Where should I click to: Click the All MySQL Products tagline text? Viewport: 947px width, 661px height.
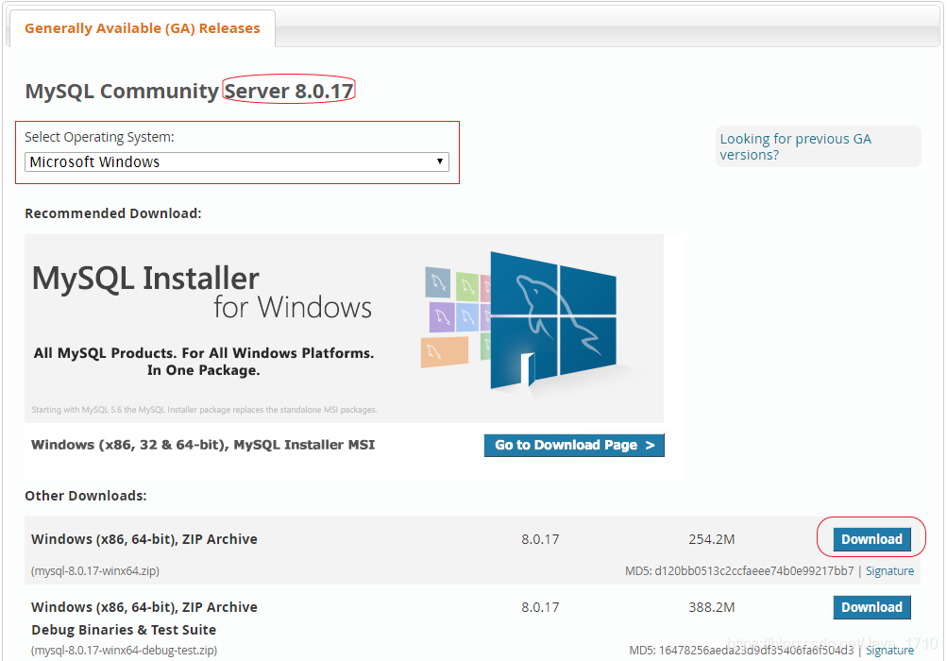(x=204, y=362)
